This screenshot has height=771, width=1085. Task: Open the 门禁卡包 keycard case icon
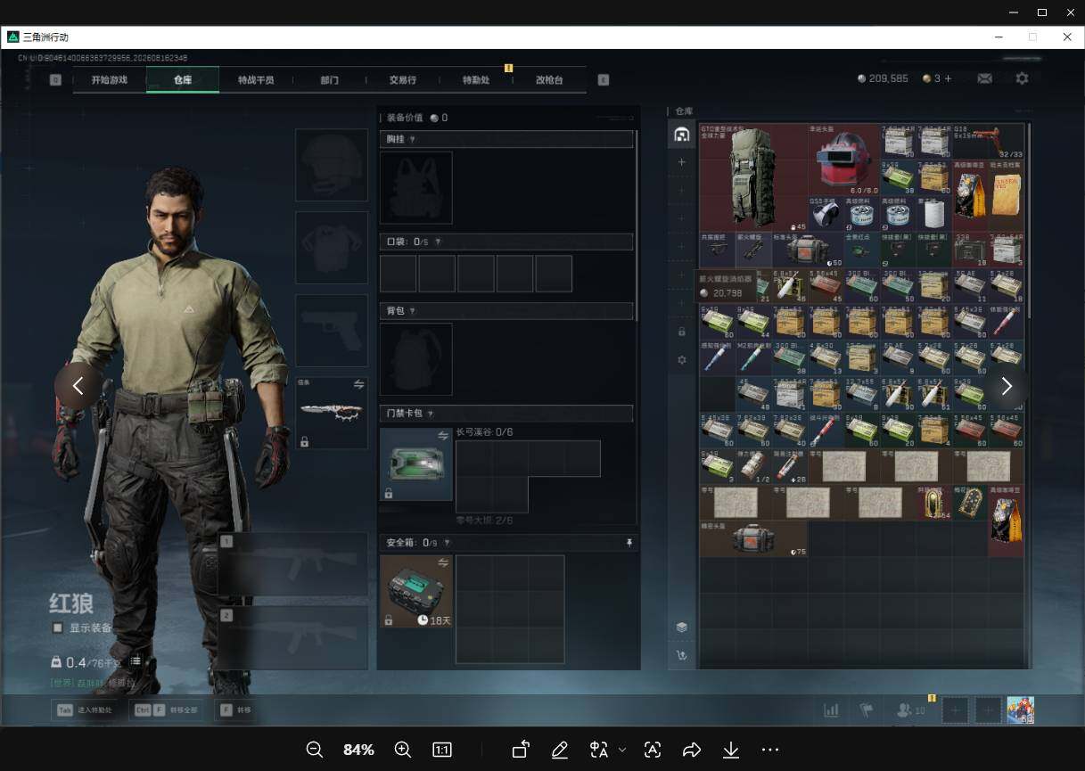416,463
